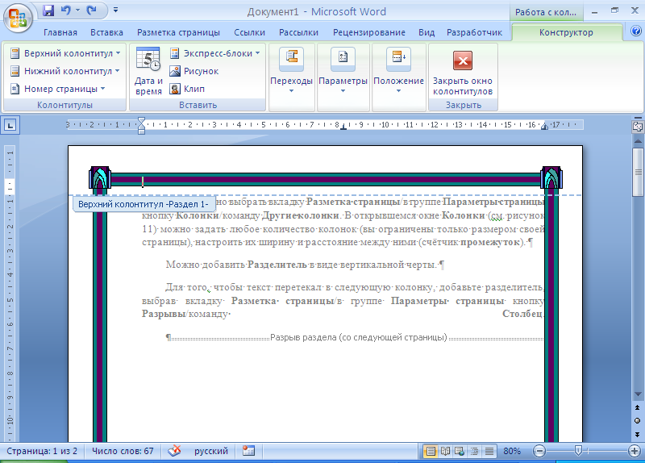Open Word help question mark

(635, 31)
